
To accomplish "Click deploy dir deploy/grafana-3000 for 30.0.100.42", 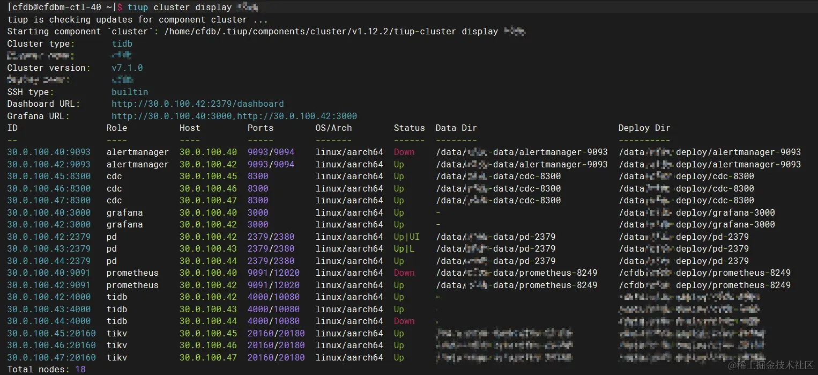I will click(x=725, y=225).
